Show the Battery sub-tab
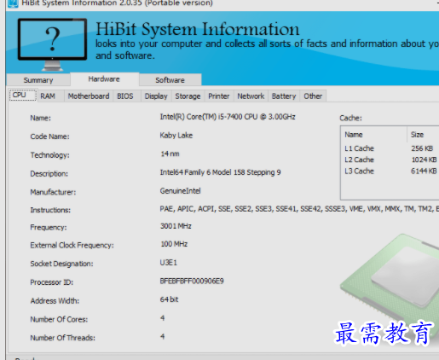 284,96
